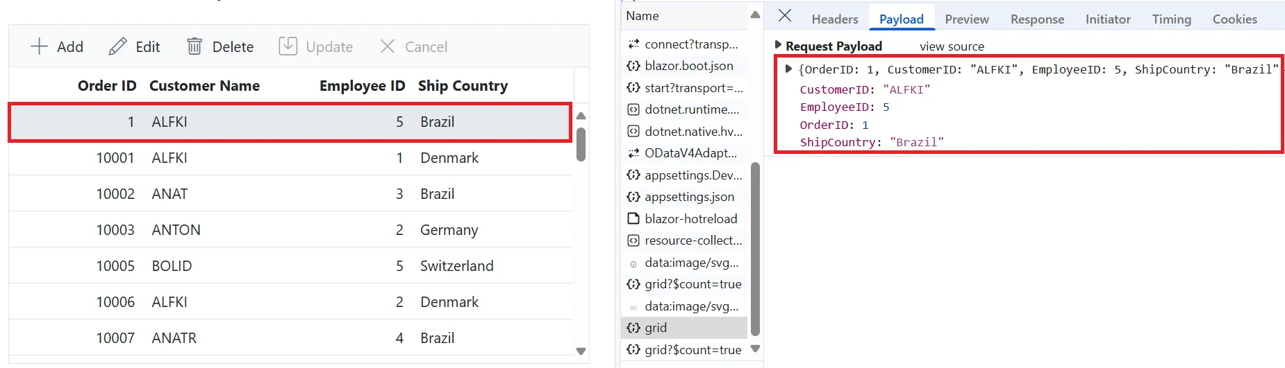The height and width of the screenshot is (368, 1285).
Task: Open the Headers tab
Action: click(835, 19)
